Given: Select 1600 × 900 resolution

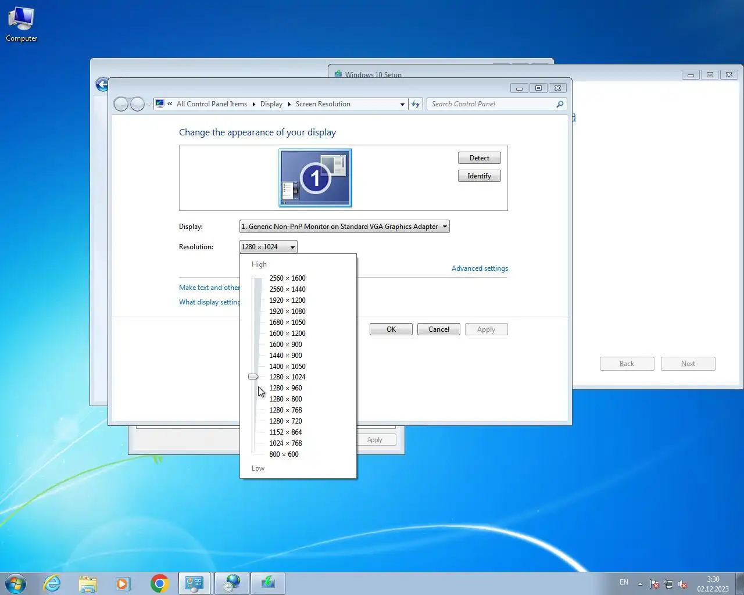Looking at the screenshot, I should 285,345.
